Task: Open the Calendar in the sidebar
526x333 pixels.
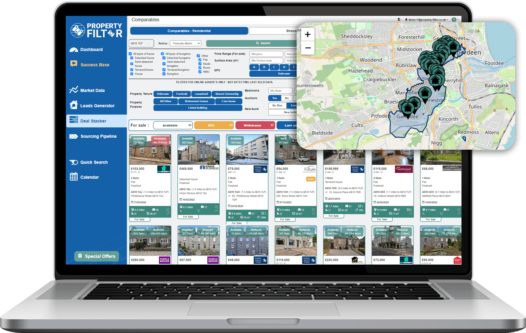Action: coord(84,177)
